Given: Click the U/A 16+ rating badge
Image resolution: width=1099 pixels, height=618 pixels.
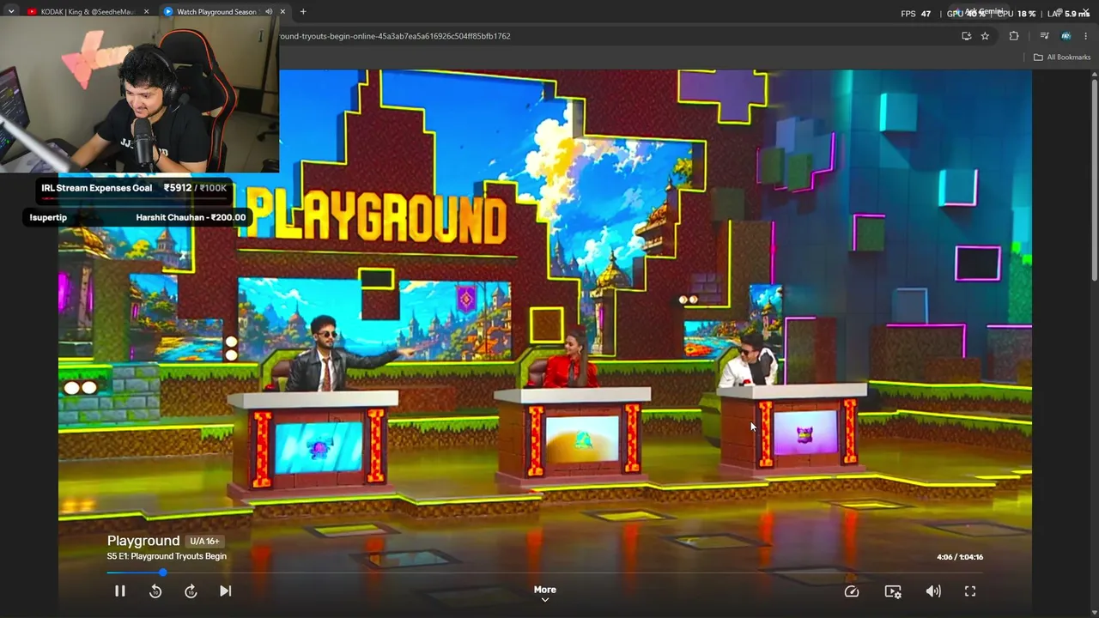Looking at the screenshot, I should coord(205,542).
